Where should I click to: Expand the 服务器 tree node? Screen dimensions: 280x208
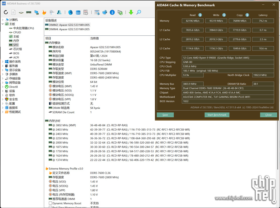3,66
